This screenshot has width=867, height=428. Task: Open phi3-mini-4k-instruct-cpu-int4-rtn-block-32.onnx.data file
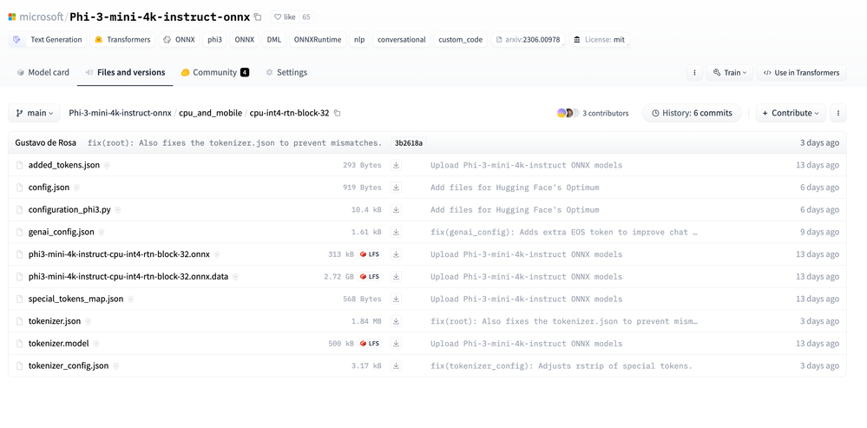[128, 276]
